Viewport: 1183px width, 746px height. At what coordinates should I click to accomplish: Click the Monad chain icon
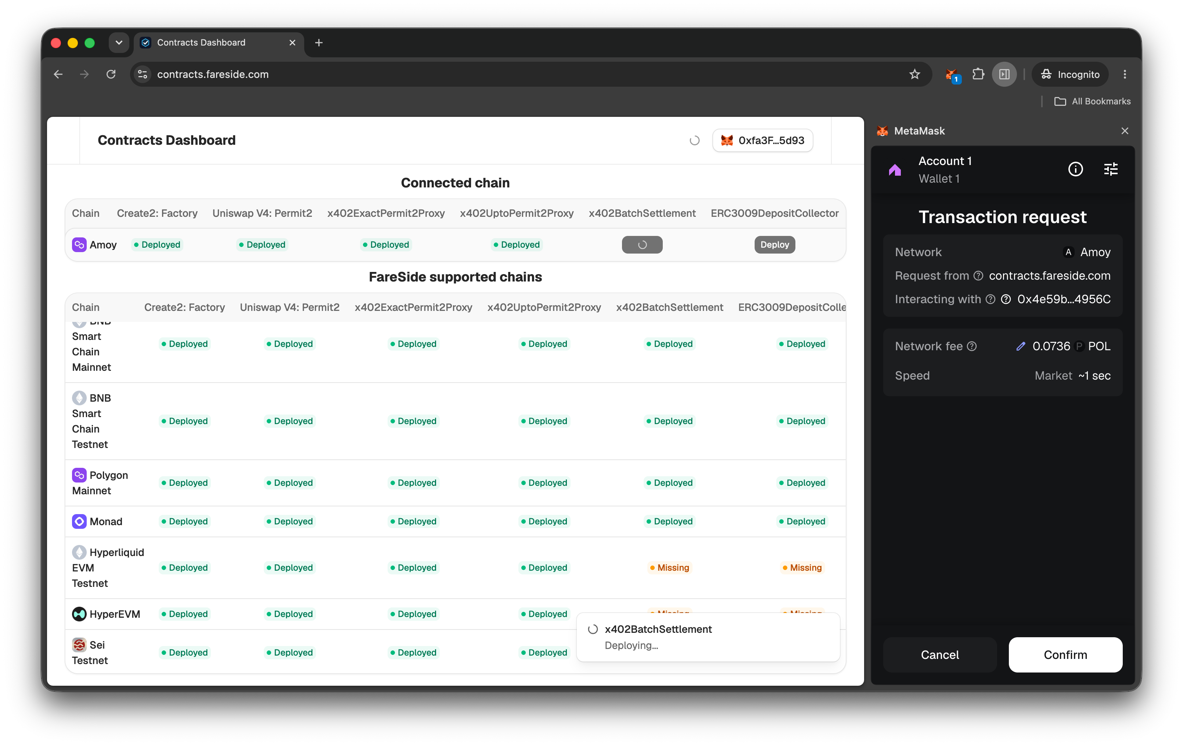(79, 521)
